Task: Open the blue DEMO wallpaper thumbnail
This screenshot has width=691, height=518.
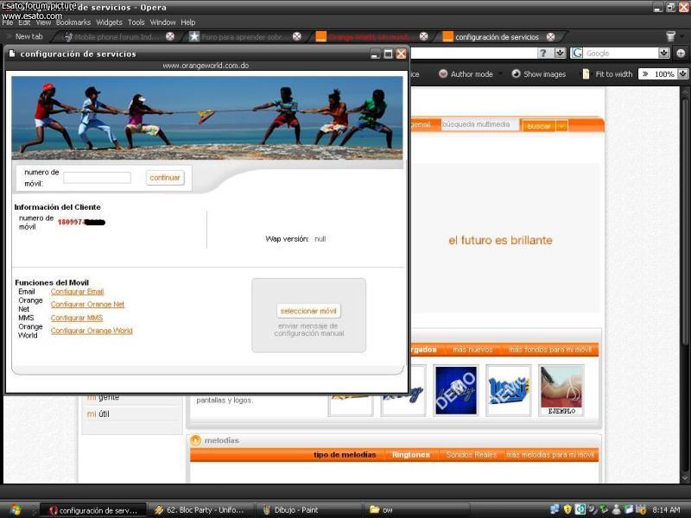Action: tap(456, 390)
